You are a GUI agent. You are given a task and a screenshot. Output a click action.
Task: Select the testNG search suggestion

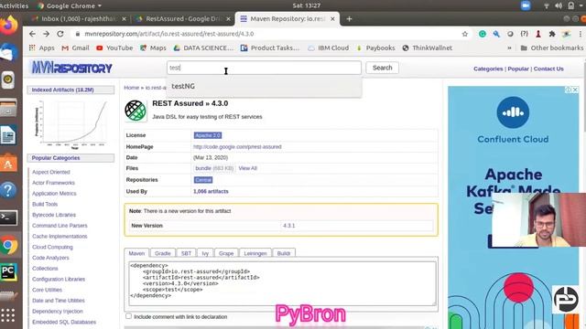[x=264, y=86]
